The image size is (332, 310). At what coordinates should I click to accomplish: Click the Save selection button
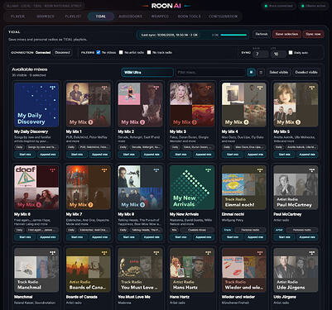click(x=286, y=34)
